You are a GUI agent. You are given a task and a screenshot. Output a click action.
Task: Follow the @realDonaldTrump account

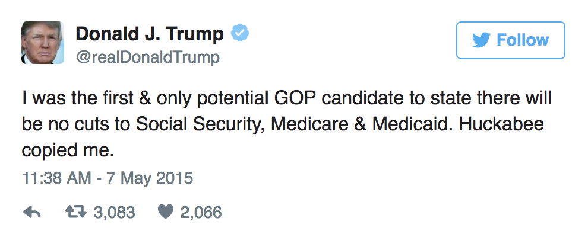510,40
